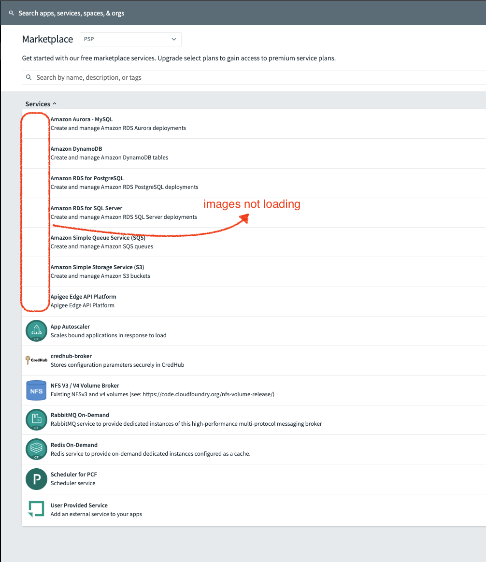Screen dimensions: 486x562
Task: Click the RabbitMQ On-Demand service icon
Action: pyautogui.click(x=36, y=419)
